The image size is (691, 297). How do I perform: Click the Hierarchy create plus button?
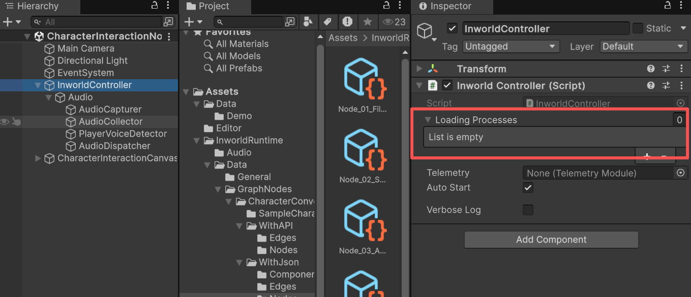(x=7, y=22)
